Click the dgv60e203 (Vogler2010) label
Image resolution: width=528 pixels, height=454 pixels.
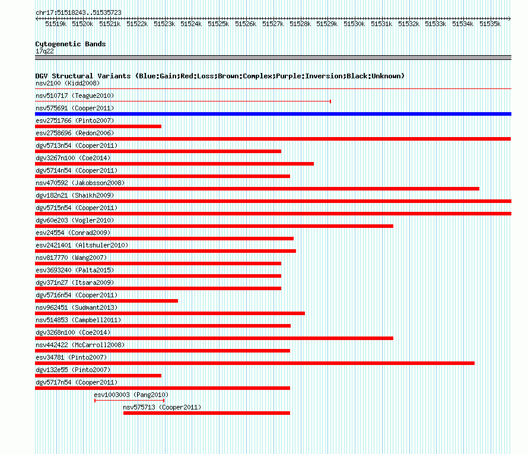click(x=75, y=220)
